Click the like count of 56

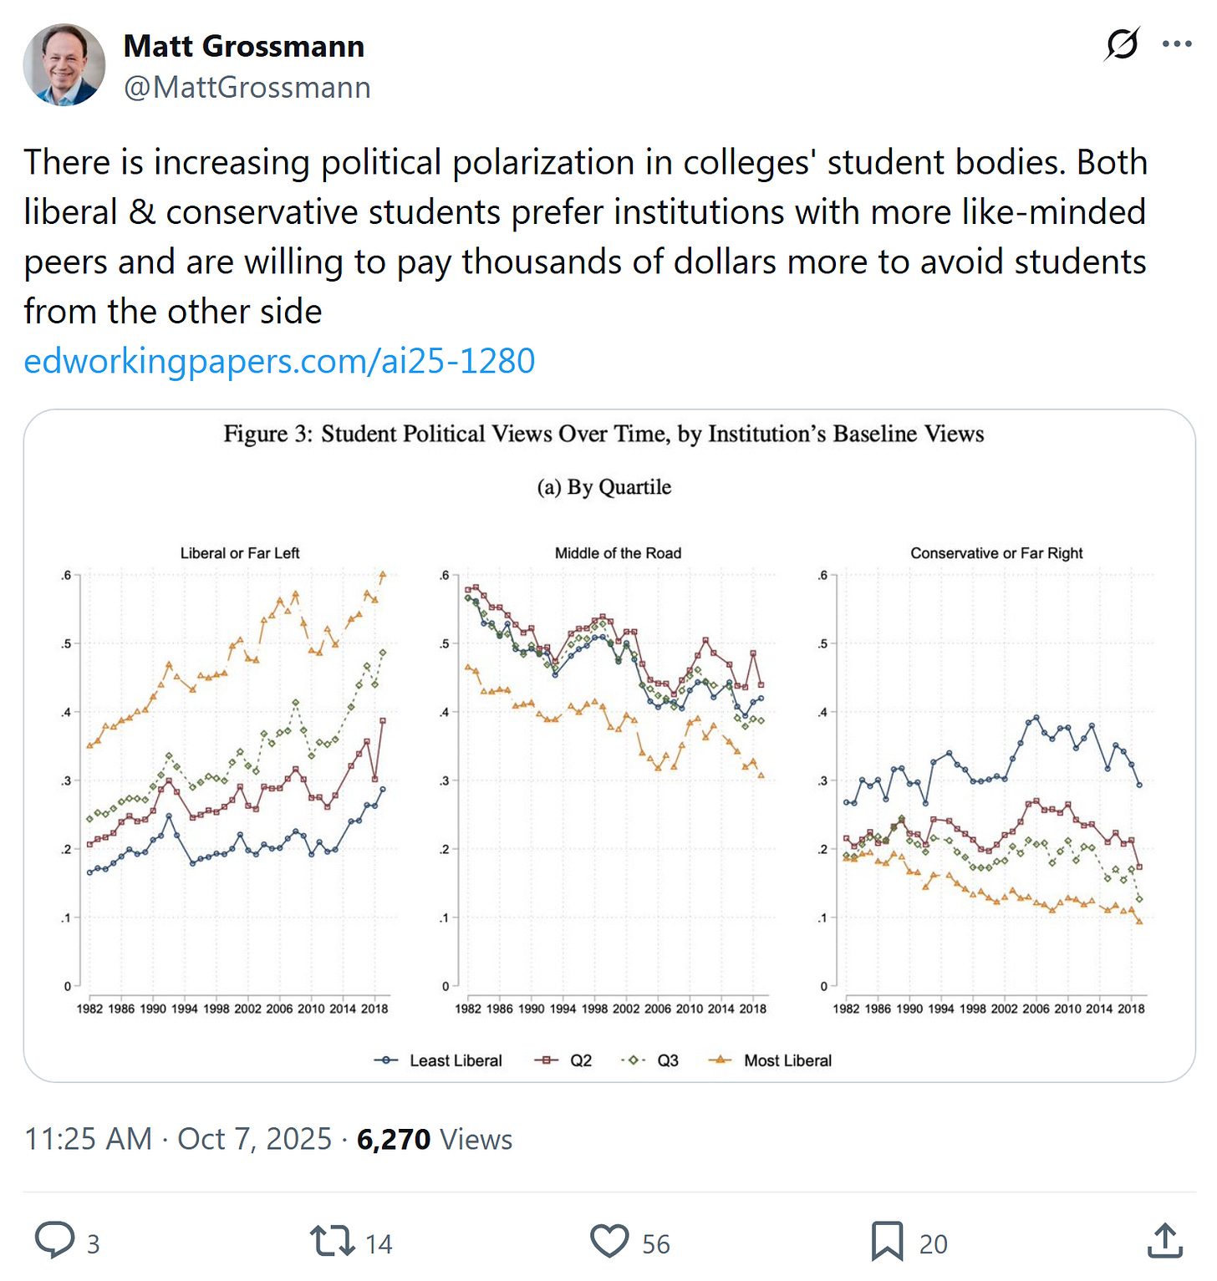click(x=656, y=1244)
